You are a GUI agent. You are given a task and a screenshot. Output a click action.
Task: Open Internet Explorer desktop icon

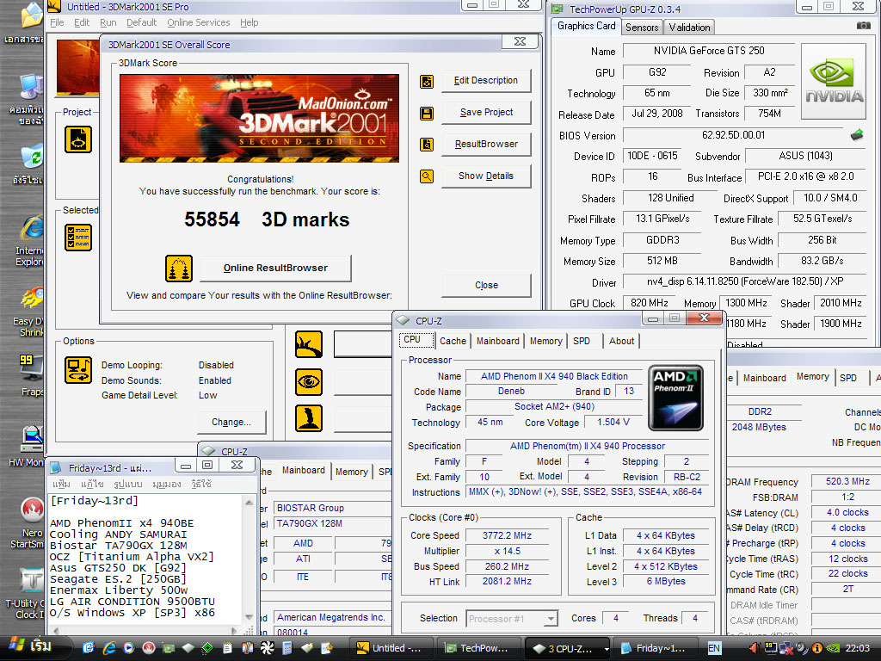pos(29,241)
